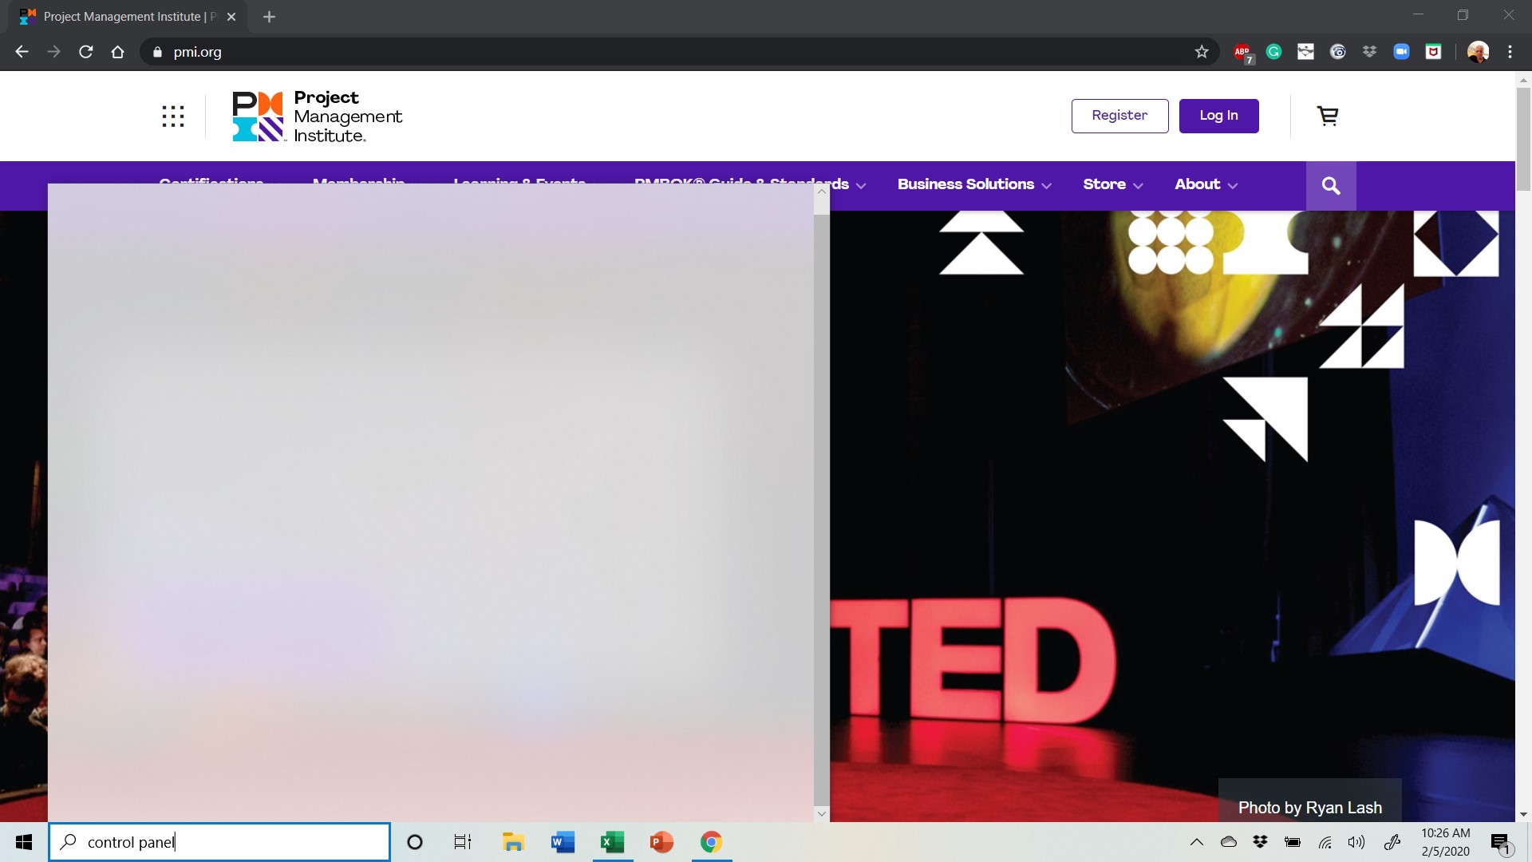Open the AdBlock Plus extension

click(1242, 52)
